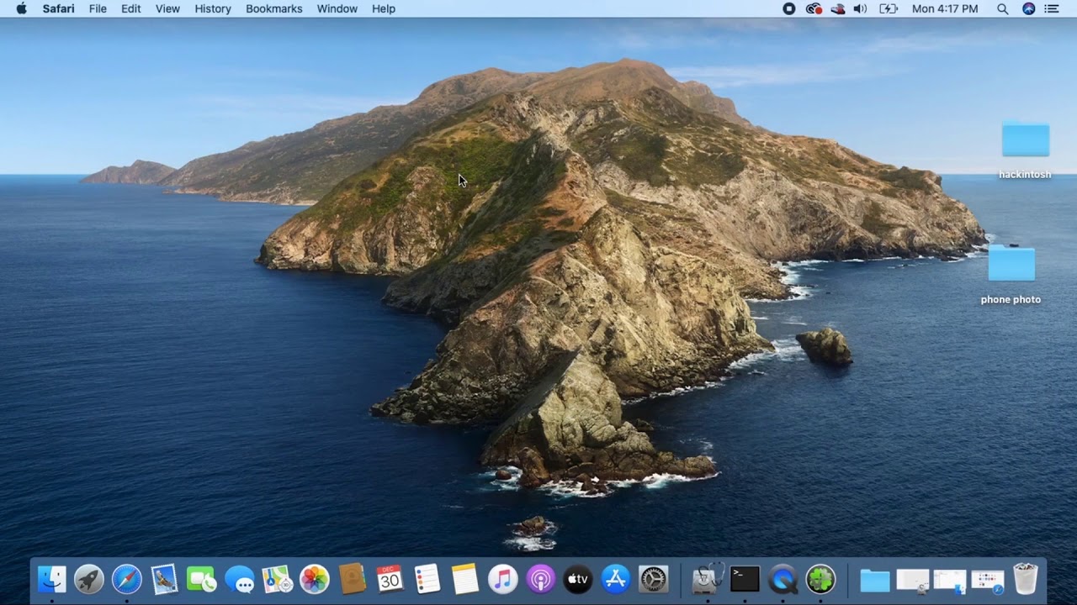Restore first minimized window in Dock

pos(913,580)
